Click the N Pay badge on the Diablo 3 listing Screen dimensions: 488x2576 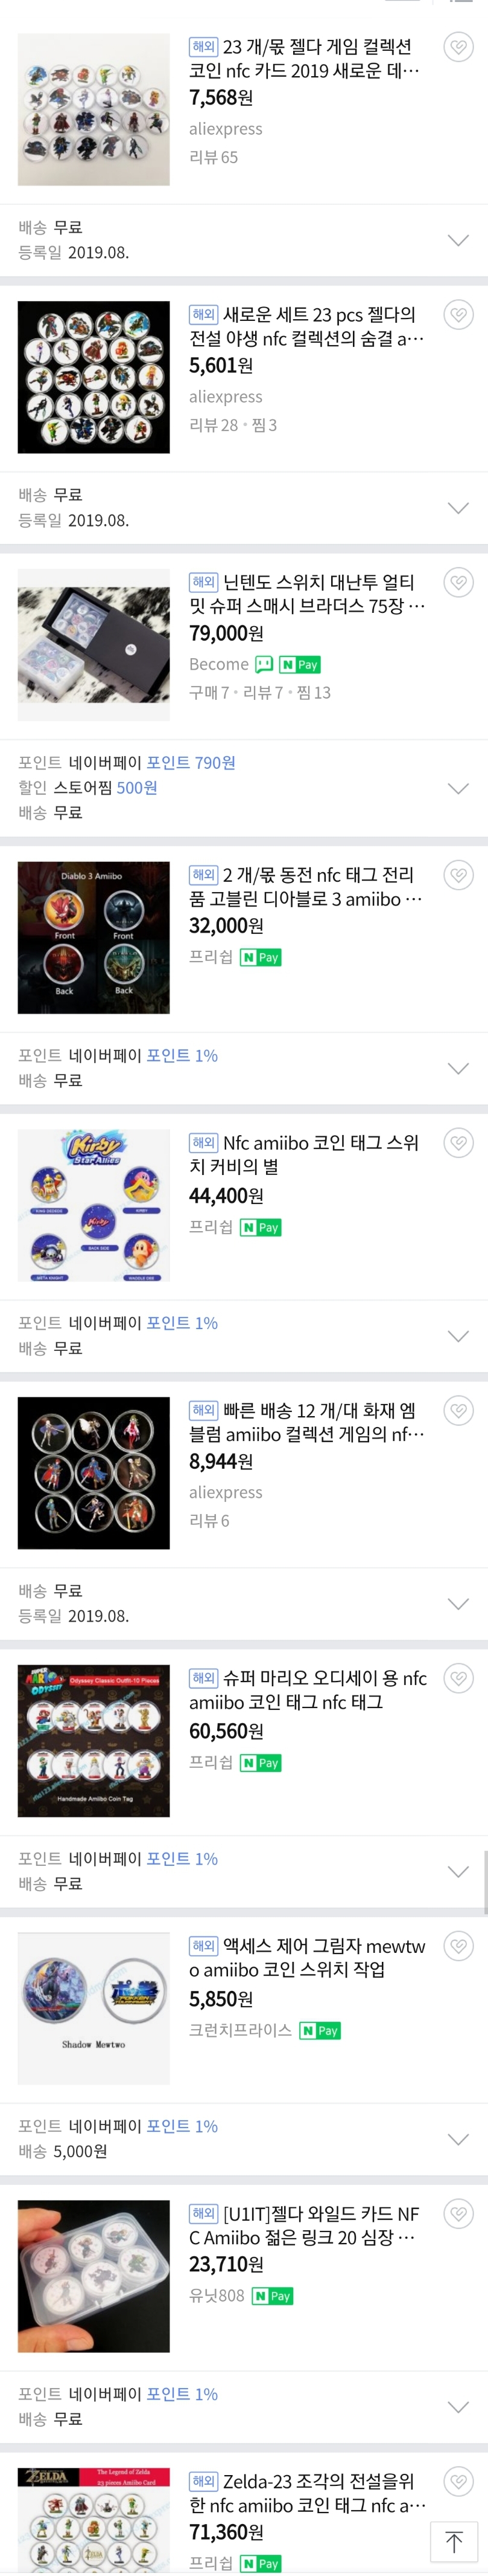tap(261, 957)
